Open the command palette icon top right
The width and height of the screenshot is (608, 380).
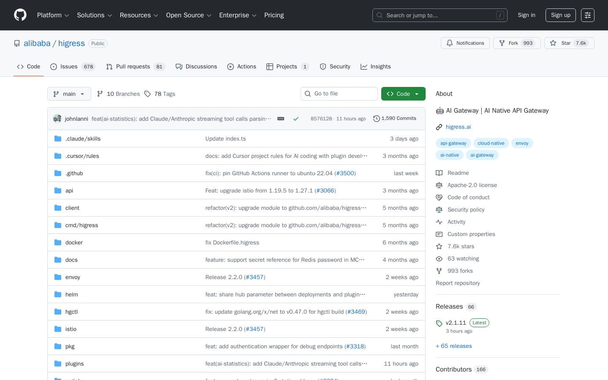(x=588, y=15)
